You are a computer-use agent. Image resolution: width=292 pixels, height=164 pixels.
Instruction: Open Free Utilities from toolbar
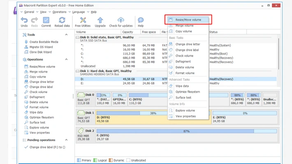pyautogui.click(x=83, y=22)
